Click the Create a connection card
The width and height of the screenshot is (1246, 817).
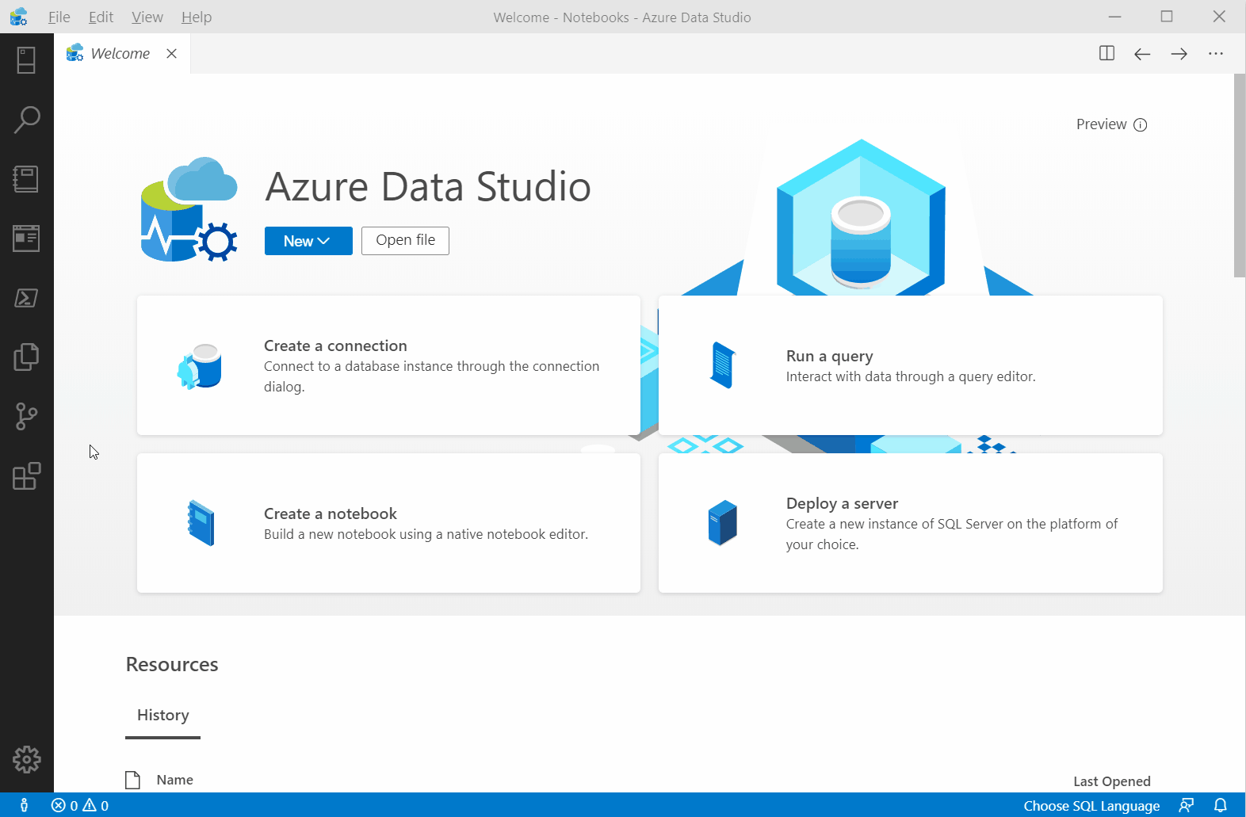388,365
